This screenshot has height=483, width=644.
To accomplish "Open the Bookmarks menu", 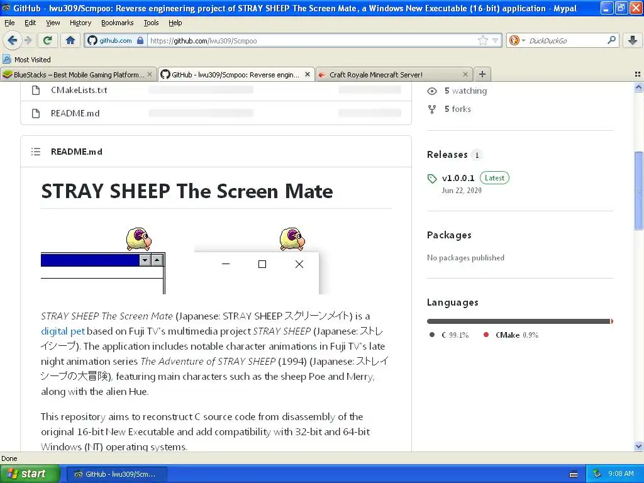I will (x=118, y=23).
